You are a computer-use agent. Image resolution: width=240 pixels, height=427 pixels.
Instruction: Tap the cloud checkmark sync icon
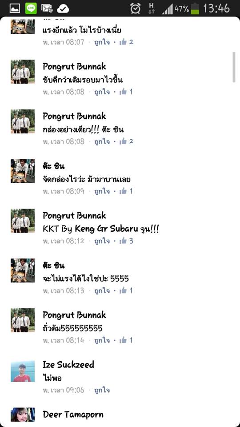point(63,9)
